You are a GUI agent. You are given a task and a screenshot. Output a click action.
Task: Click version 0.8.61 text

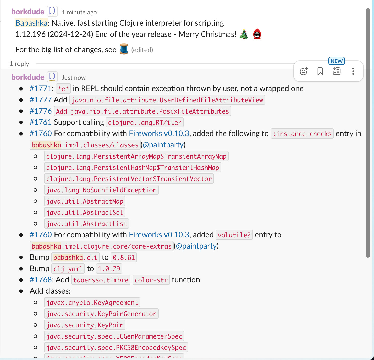(x=124, y=257)
